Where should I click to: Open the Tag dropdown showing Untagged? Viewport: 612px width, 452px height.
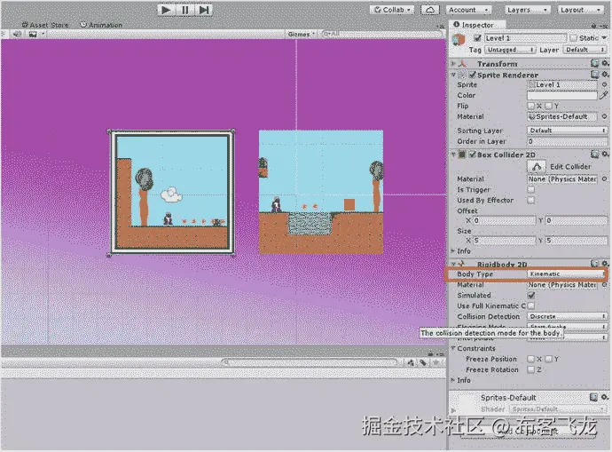510,50
